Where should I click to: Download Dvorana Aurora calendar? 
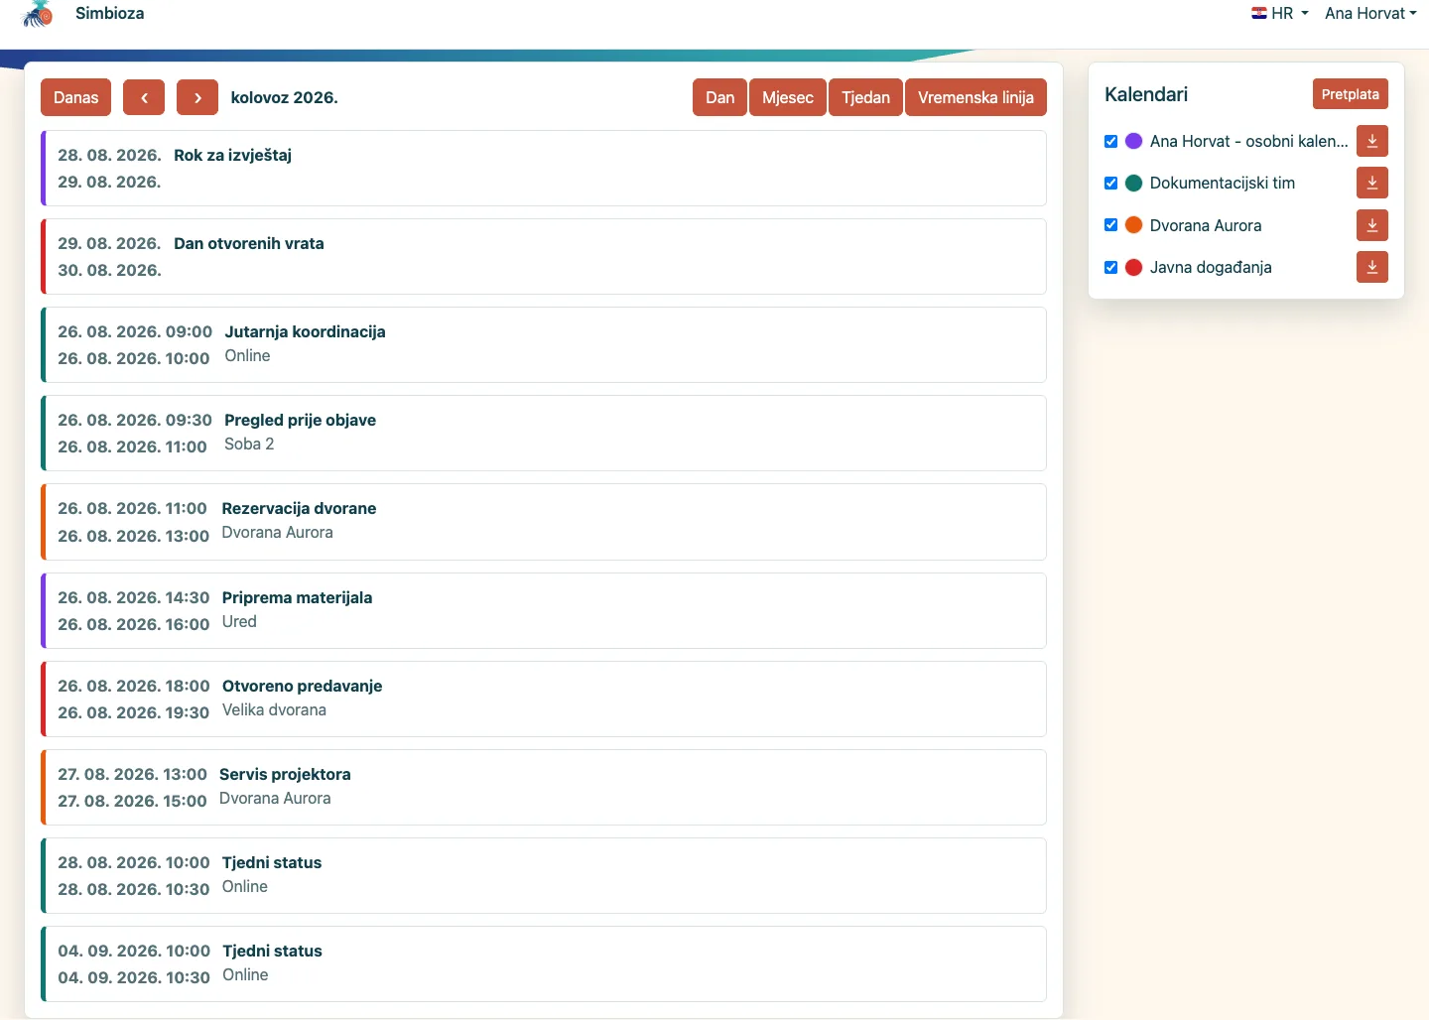1372,225
